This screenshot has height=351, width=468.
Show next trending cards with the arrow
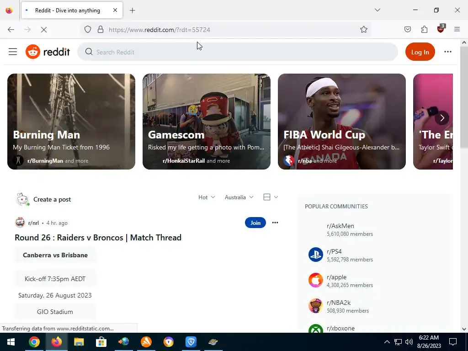click(x=442, y=118)
